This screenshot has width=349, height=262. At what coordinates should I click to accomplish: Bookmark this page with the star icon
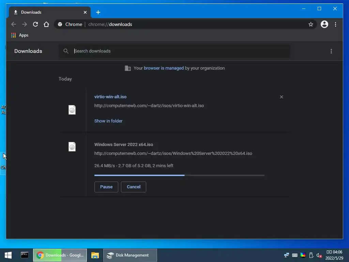tap(311, 24)
